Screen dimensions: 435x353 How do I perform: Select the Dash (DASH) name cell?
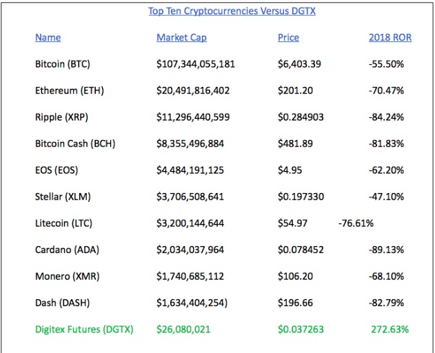[63, 303]
